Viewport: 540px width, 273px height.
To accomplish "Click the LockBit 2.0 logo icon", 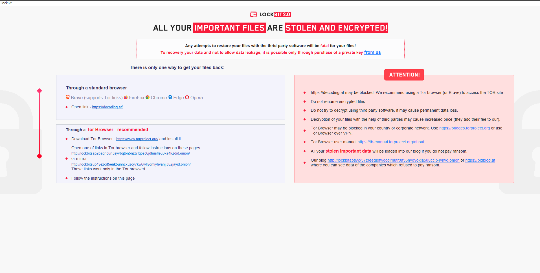I will click(253, 14).
